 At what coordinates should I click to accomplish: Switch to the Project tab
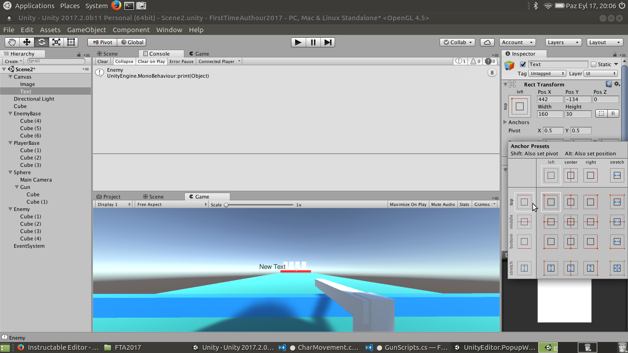click(108, 197)
